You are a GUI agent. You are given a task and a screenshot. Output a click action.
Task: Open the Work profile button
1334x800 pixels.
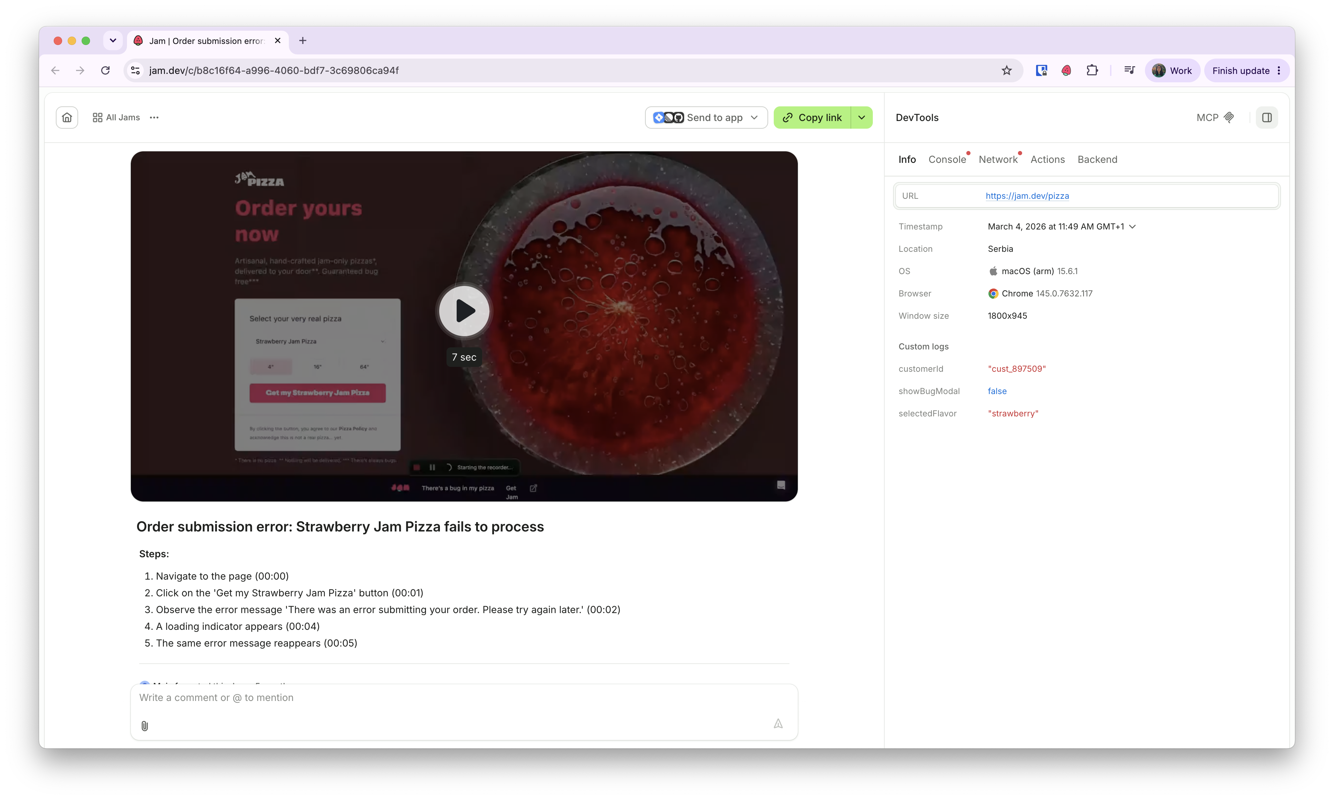1172,71
